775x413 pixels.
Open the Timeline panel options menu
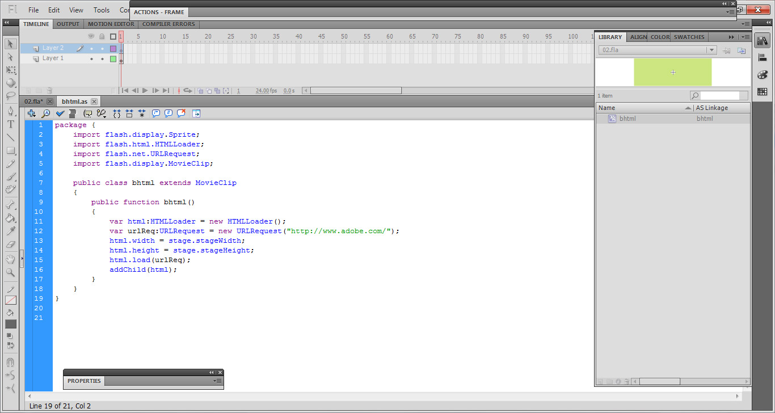click(x=745, y=24)
